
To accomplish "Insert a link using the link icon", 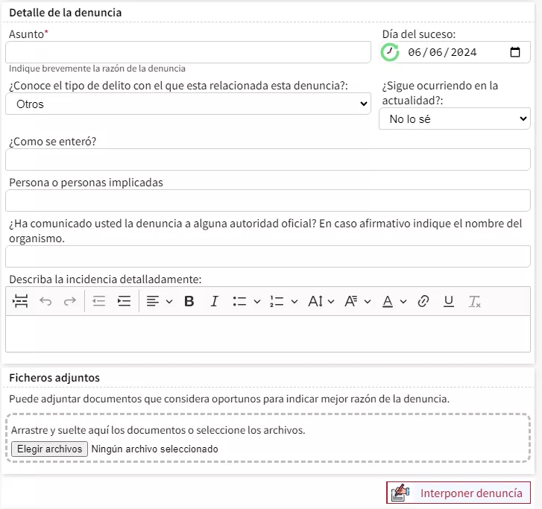I will coord(423,301).
